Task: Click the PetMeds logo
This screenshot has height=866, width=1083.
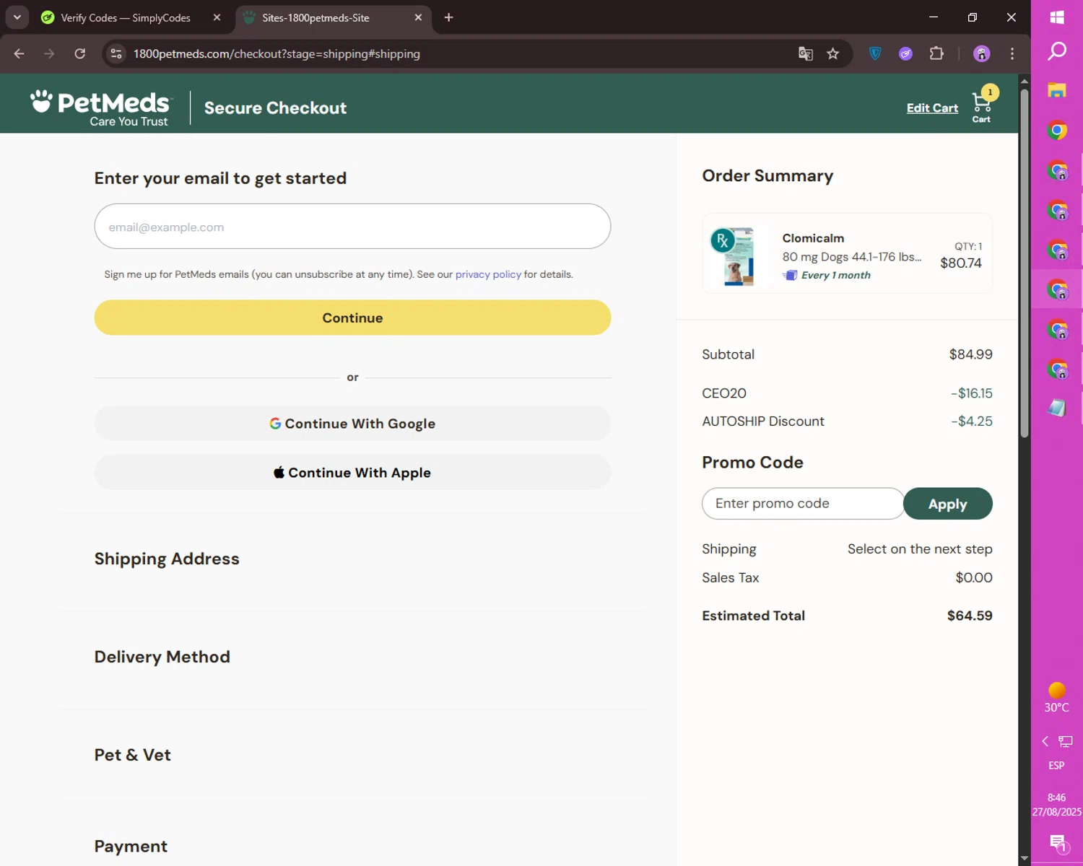Action: point(100,108)
